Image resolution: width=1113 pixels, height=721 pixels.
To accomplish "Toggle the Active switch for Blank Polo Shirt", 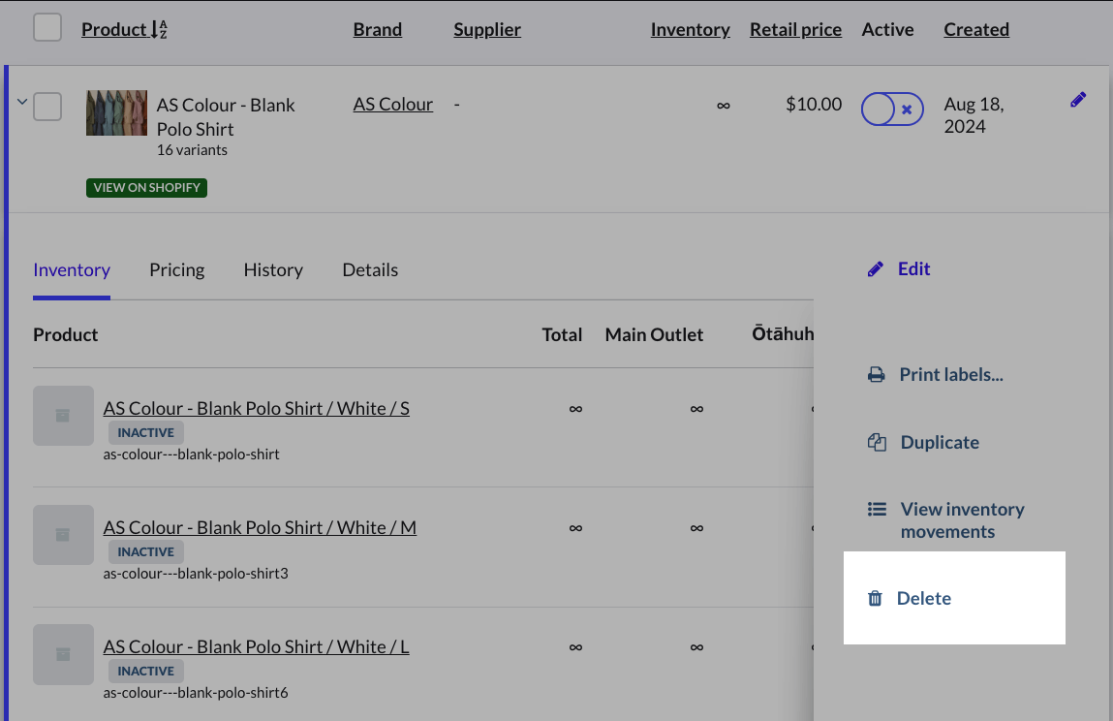I will click(x=892, y=110).
